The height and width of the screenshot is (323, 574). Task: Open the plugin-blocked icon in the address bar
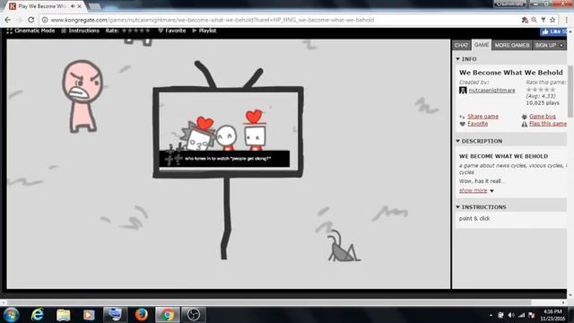tap(525, 20)
